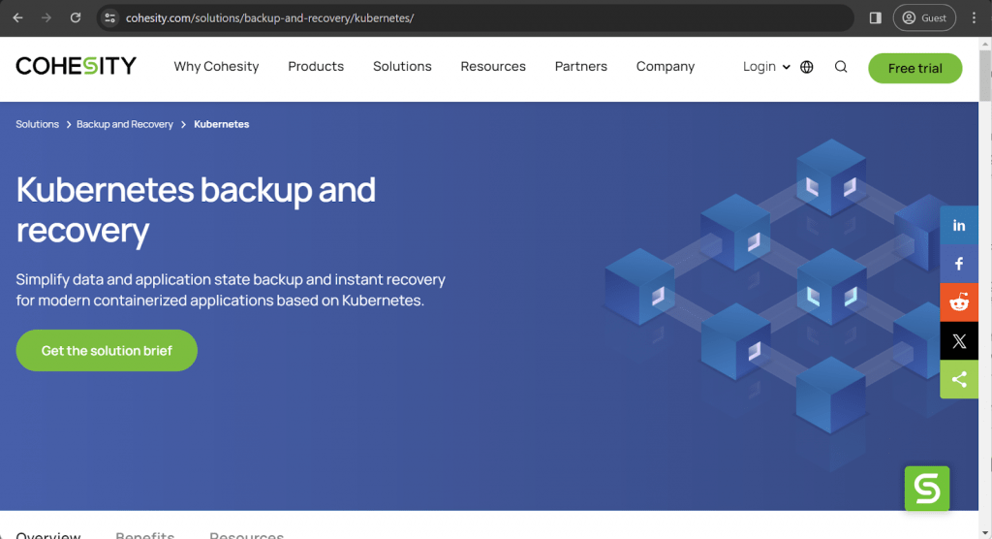The image size is (992, 539).
Task: Share page on Facebook
Action: [959, 264]
